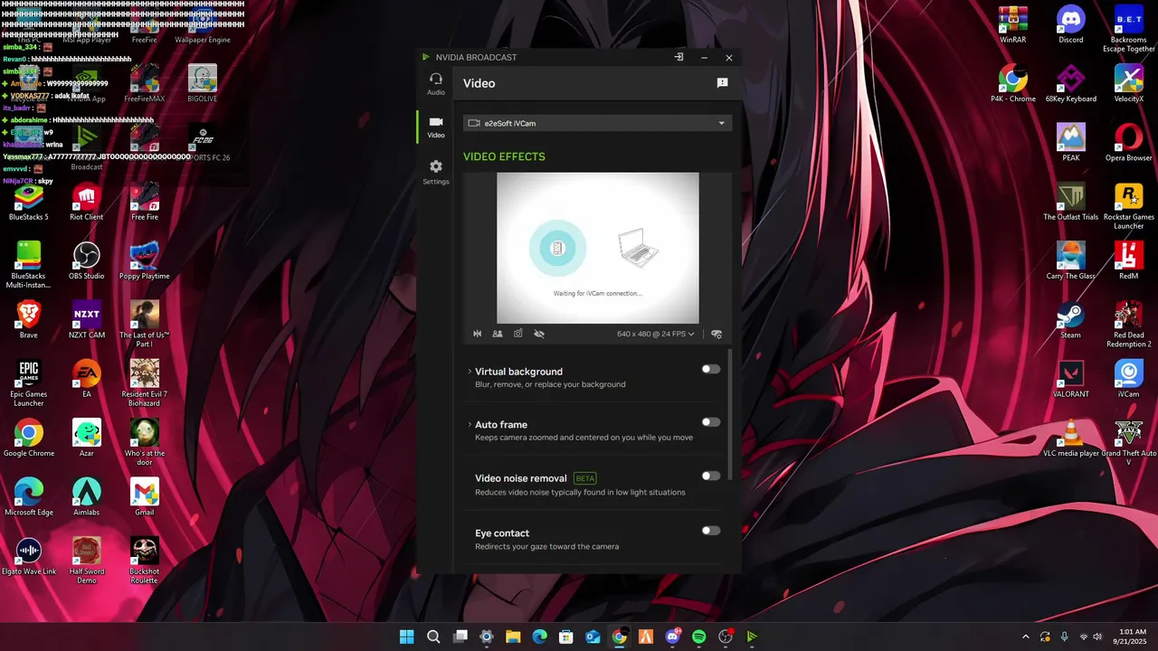This screenshot has height=651, width=1158.
Task: Click the snapshot camera icon under preview
Action: [x=518, y=334]
